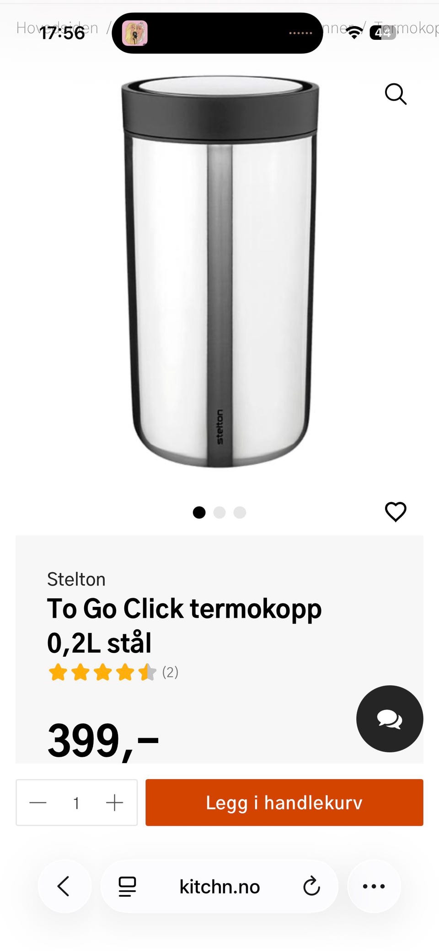Open browser more options menu
The image size is (439, 951).
[374, 886]
